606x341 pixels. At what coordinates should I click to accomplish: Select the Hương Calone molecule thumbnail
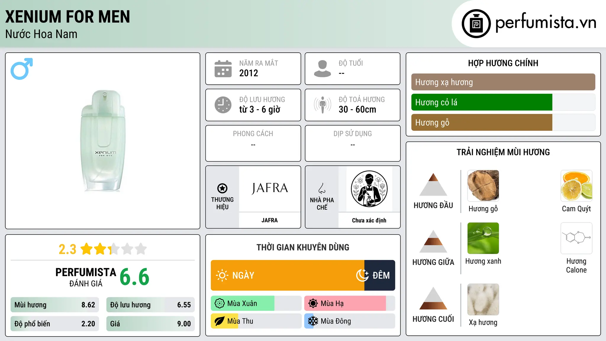tap(576, 238)
